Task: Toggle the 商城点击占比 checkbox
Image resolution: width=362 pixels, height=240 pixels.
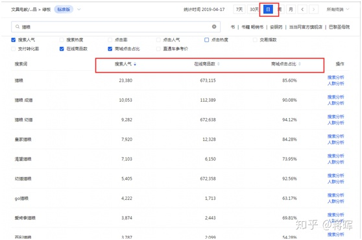Action: (110, 49)
